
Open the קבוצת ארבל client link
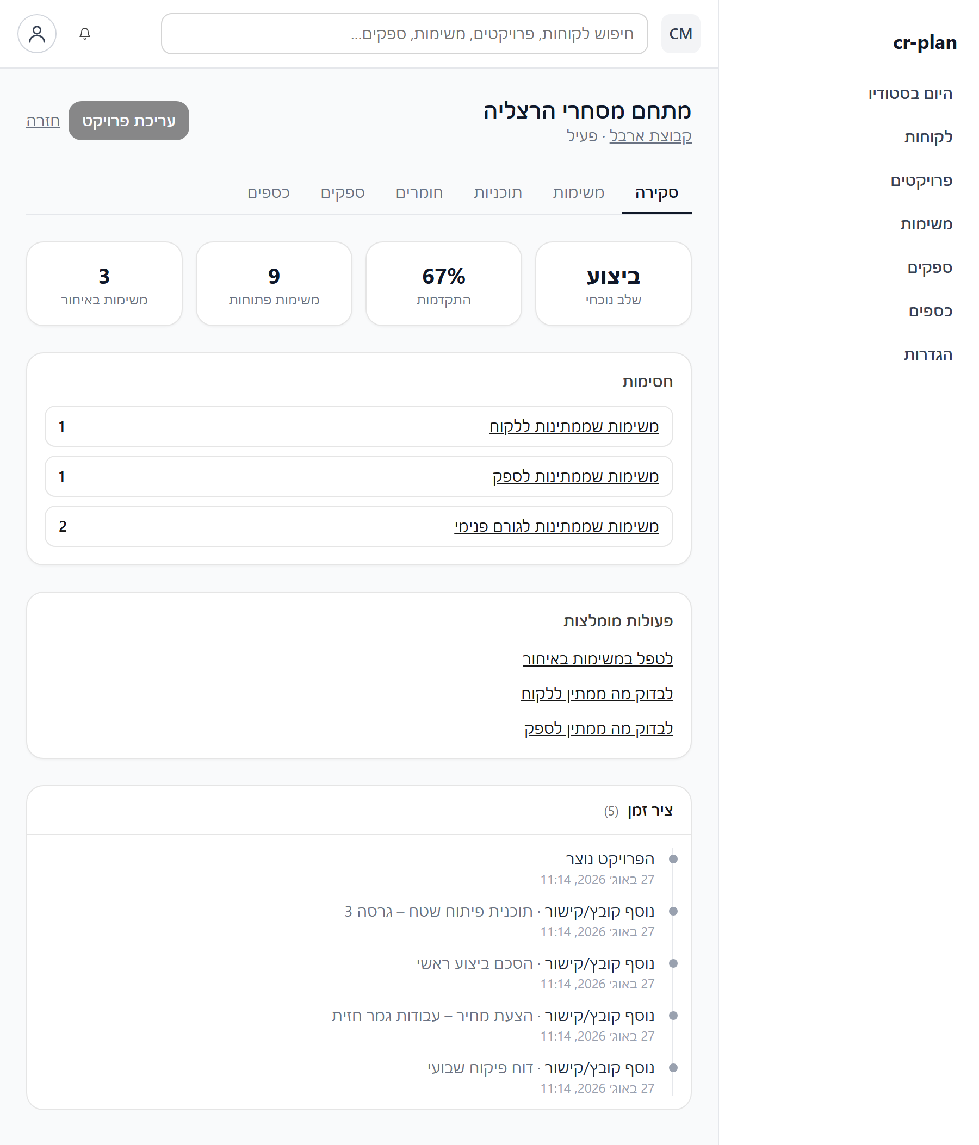(x=650, y=136)
